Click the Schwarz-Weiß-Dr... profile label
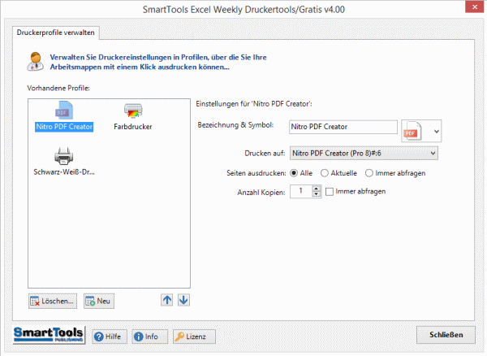The image size is (487, 356). coord(64,172)
